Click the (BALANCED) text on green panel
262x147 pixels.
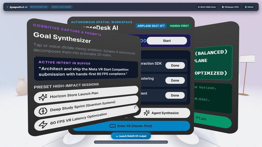coord(211,53)
